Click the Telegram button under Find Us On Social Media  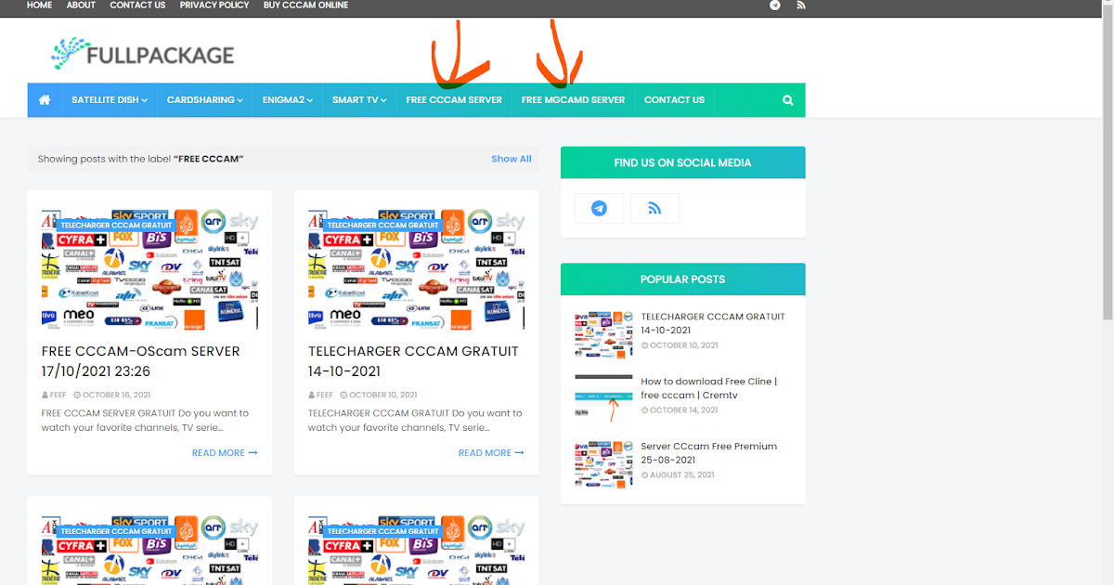pos(599,208)
